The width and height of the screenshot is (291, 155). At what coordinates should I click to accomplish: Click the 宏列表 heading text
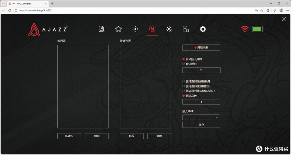(x=61, y=41)
